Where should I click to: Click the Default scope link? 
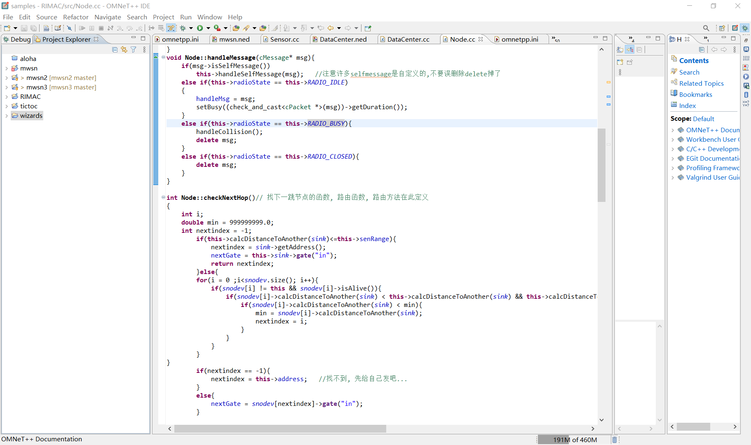tap(704, 119)
